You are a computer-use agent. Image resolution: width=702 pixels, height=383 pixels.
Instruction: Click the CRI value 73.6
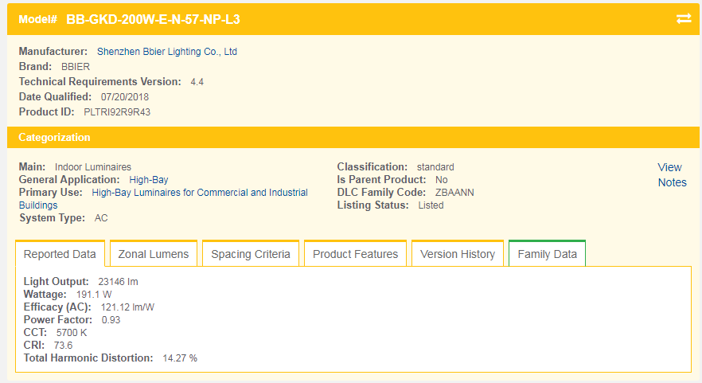63,346
